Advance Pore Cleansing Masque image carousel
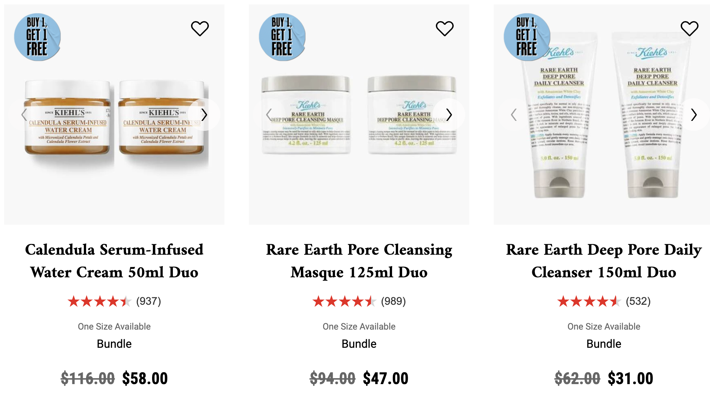The width and height of the screenshot is (710, 393). [449, 115]
